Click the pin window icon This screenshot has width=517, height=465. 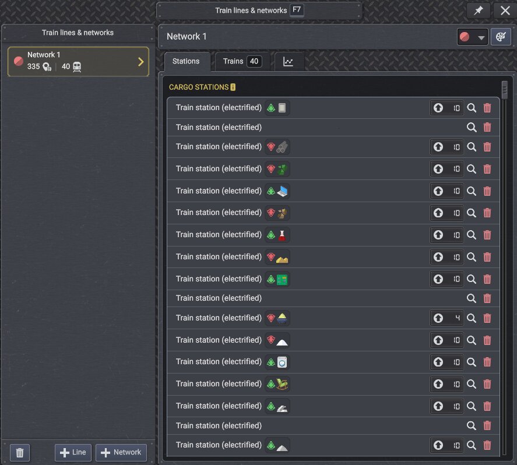tap(478, 10)
